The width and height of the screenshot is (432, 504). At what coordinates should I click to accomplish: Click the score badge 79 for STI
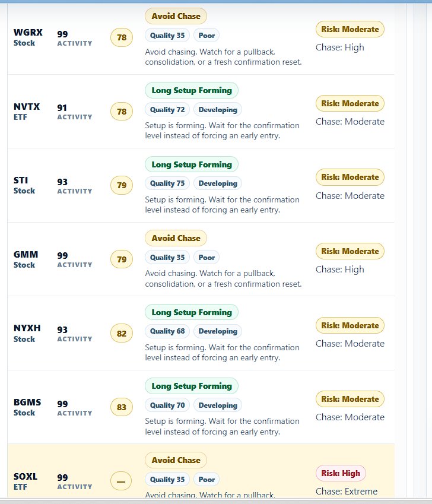pyautogui.click(x=122, y=185)
